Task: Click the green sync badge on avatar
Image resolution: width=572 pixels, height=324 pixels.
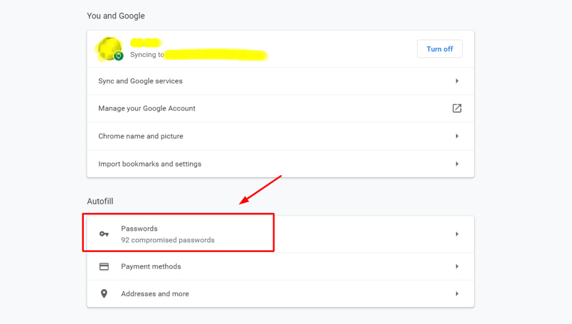Action: click(118, 56)
